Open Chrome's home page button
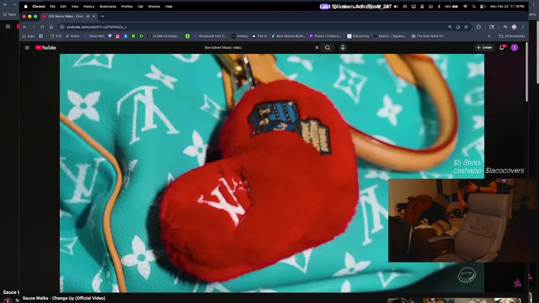Screen dimensions: 539x303 tap(51, 27)
